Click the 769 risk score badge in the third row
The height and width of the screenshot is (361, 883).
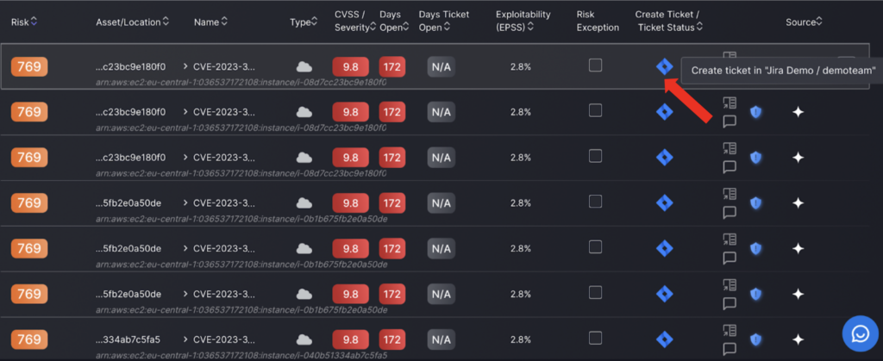29,158
